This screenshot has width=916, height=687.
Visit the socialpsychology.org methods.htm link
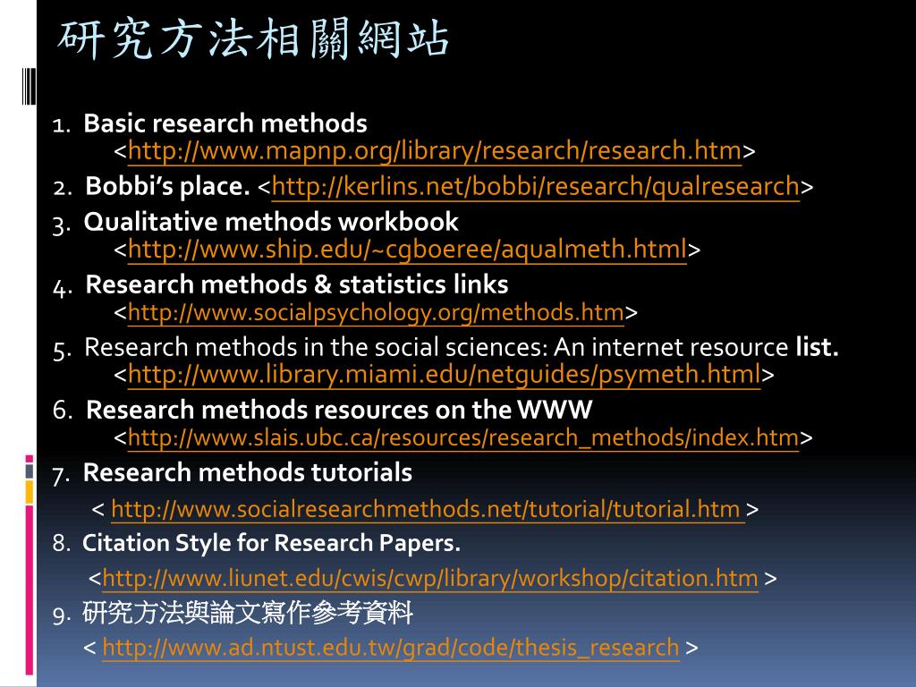(x=376, y=312)
